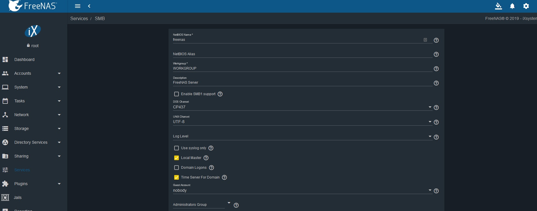Click the Tasks calendar icon
Image resolution: width=537 pixels, height=211 pixels.
pyautogui.click(x=5, y=101)
